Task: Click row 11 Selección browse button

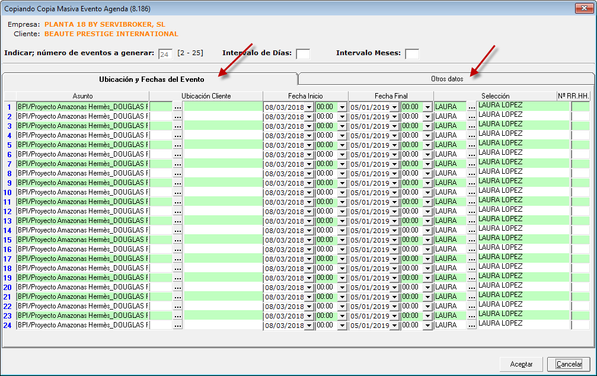Action: click(x=472, y=202)
